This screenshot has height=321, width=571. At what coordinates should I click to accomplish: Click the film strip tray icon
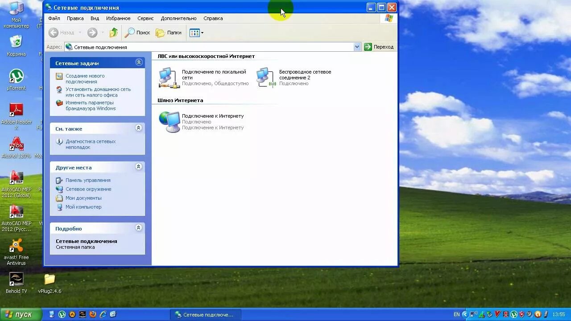click(x=506, y=314)
